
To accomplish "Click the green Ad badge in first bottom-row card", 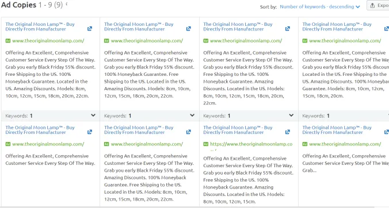I will pos(8,144).
